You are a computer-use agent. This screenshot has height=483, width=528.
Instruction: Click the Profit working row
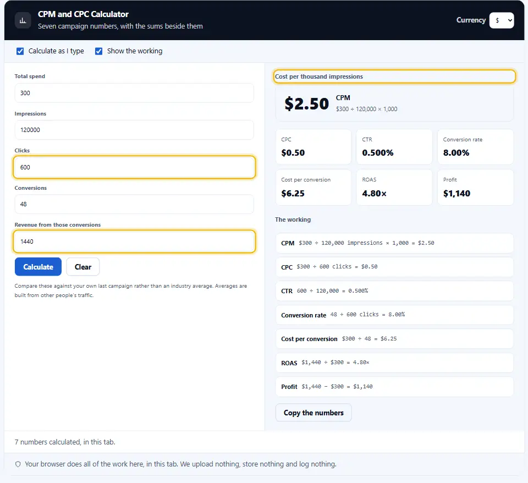click(x=395, y=387)
